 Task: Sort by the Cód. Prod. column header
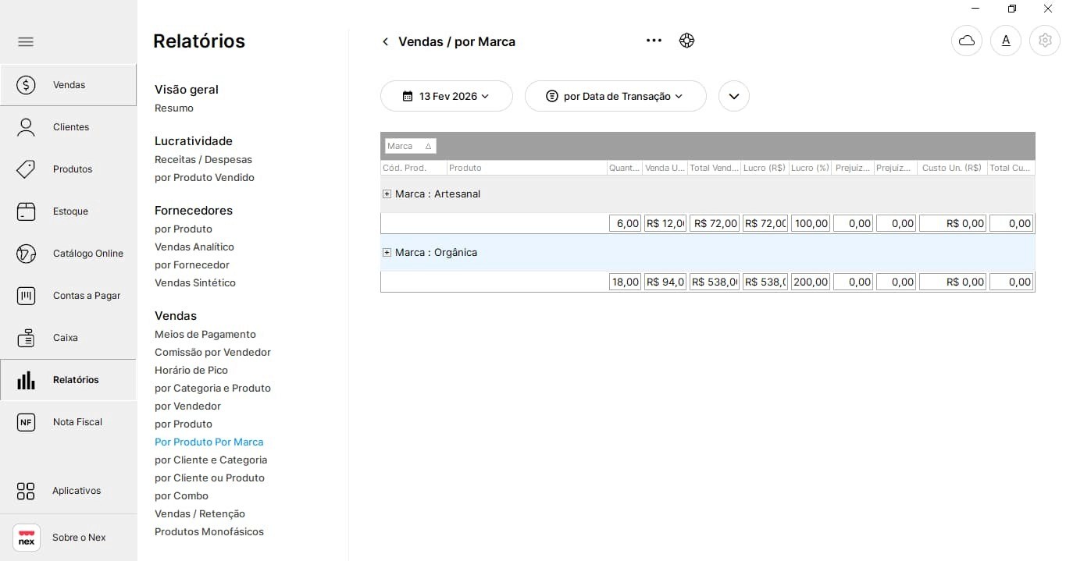point(413,168)
